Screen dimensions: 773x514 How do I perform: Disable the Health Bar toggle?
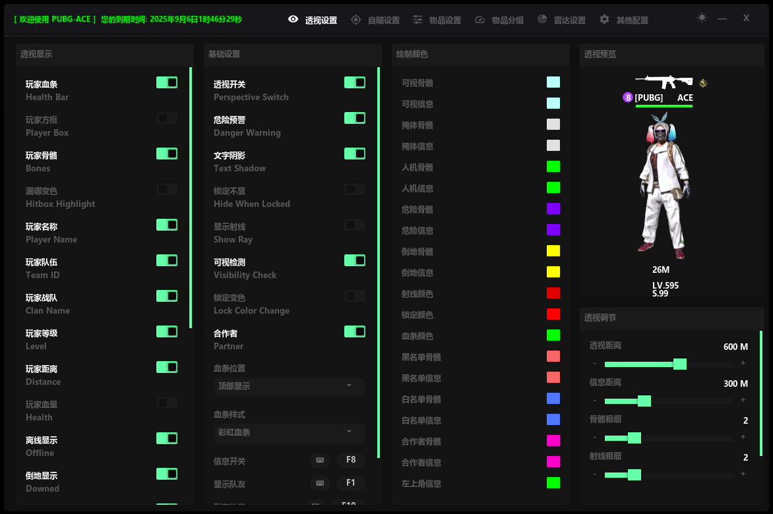167,82
